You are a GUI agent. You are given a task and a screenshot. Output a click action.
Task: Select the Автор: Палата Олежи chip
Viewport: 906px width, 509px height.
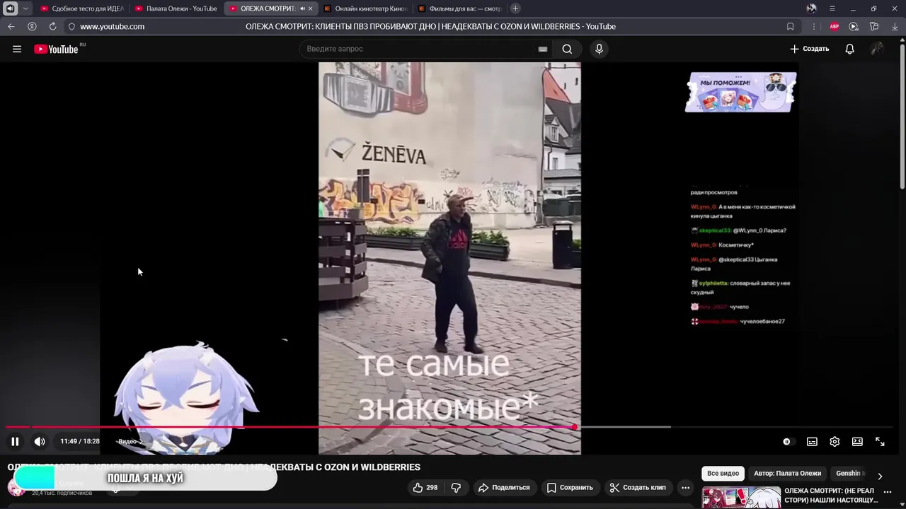tap(787, 473)
